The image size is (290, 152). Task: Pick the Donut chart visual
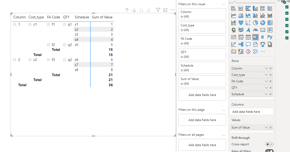pos(263,23)
